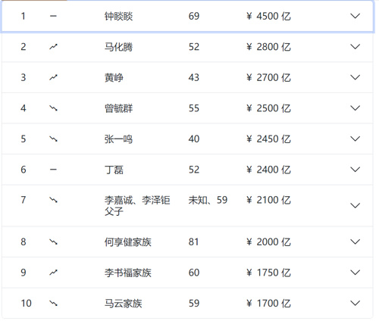Screen dimensions: 379x321
Task: Expand the 黄峥 row details arrow
Action: [x=355, y=77]
